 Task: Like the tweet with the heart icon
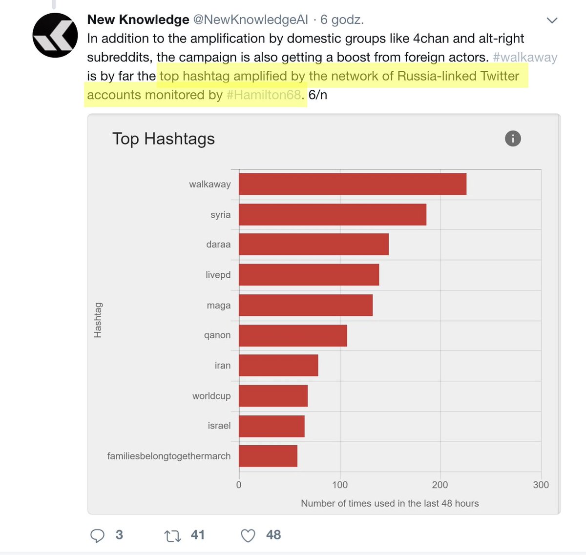248,535
